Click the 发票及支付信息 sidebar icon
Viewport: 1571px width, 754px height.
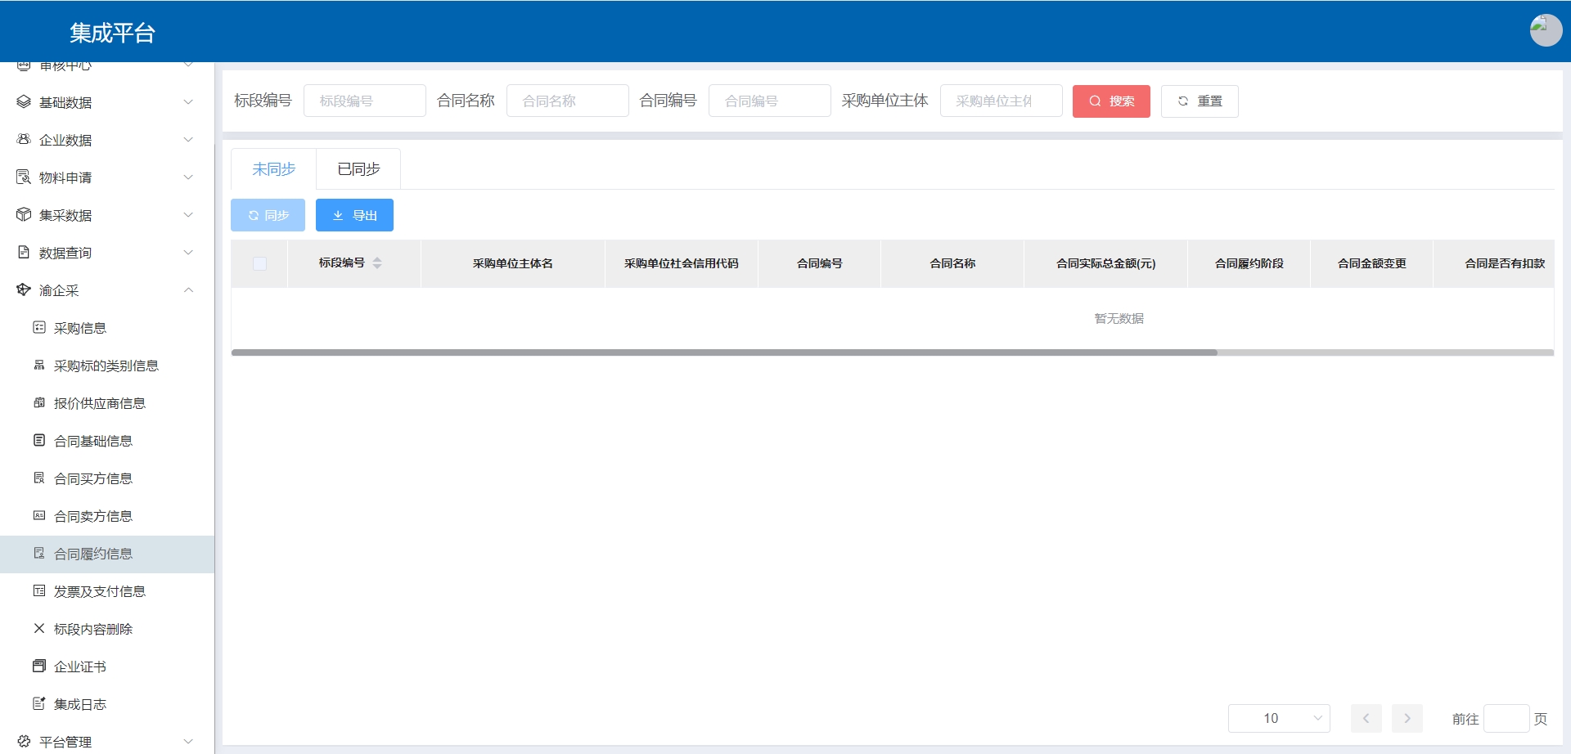39,591
